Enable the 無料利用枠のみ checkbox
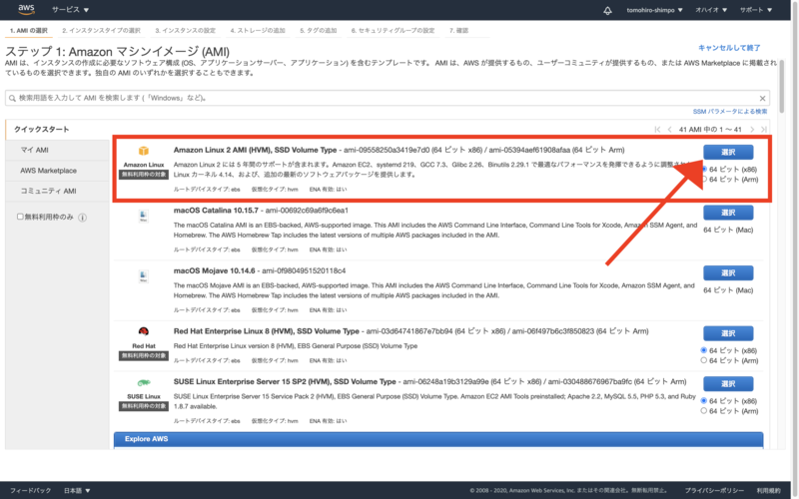This screenshot has height=499, width=799. pos(20,217)
